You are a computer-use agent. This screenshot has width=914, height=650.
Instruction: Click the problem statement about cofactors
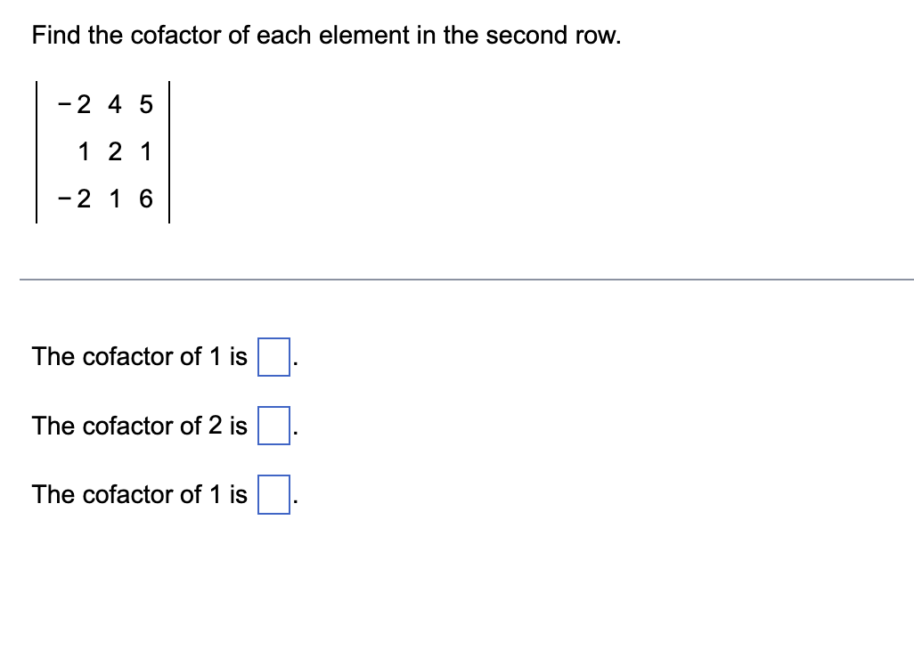pos(325,36)
